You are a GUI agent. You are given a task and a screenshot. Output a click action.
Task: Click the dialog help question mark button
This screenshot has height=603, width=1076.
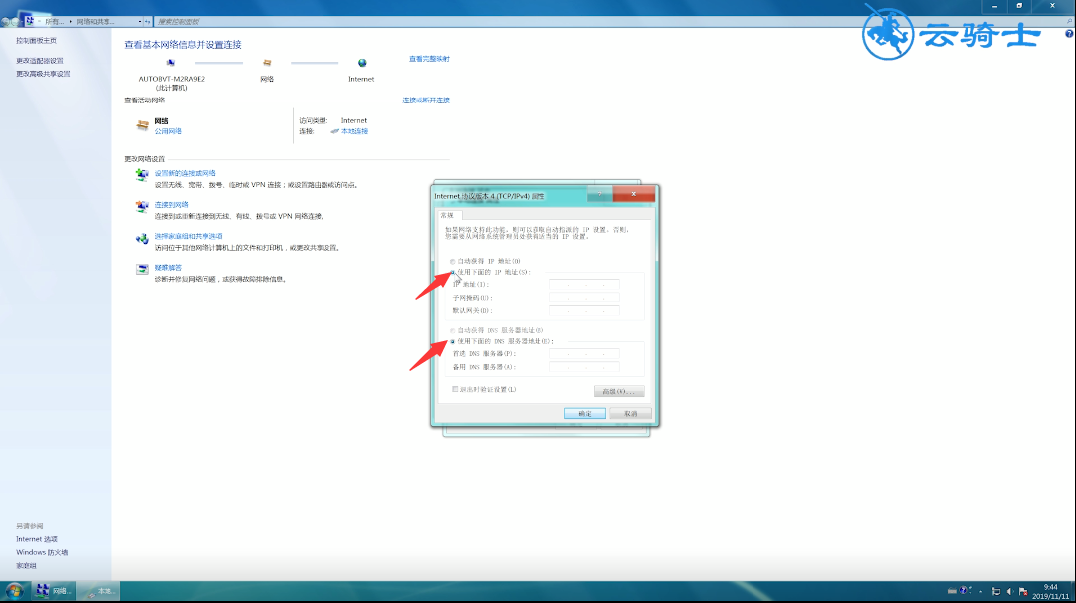pos(600,194)
